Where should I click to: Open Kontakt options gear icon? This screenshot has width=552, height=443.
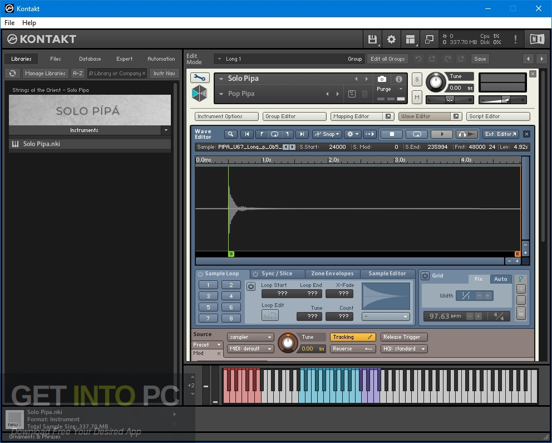tap(391, 39)
